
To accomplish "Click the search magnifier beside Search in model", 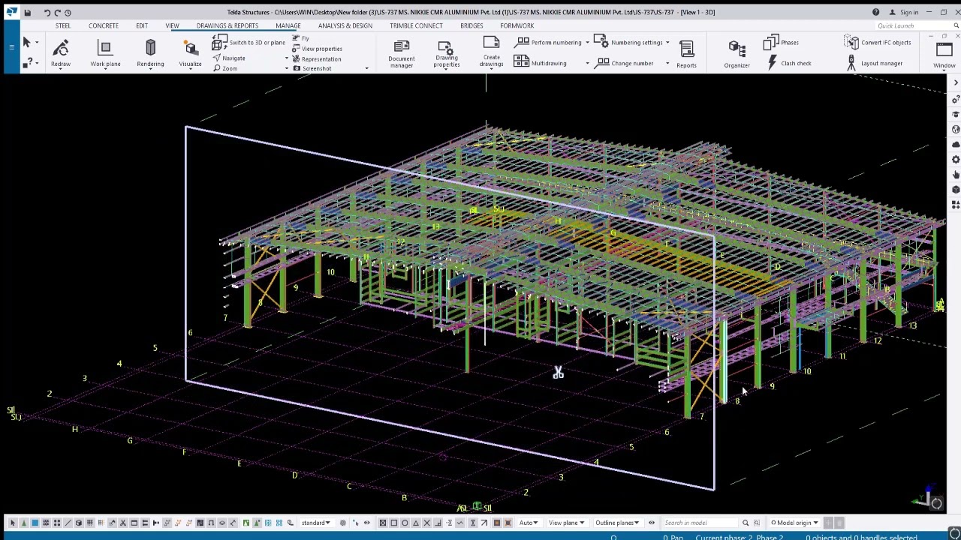I will click(746, 523).
